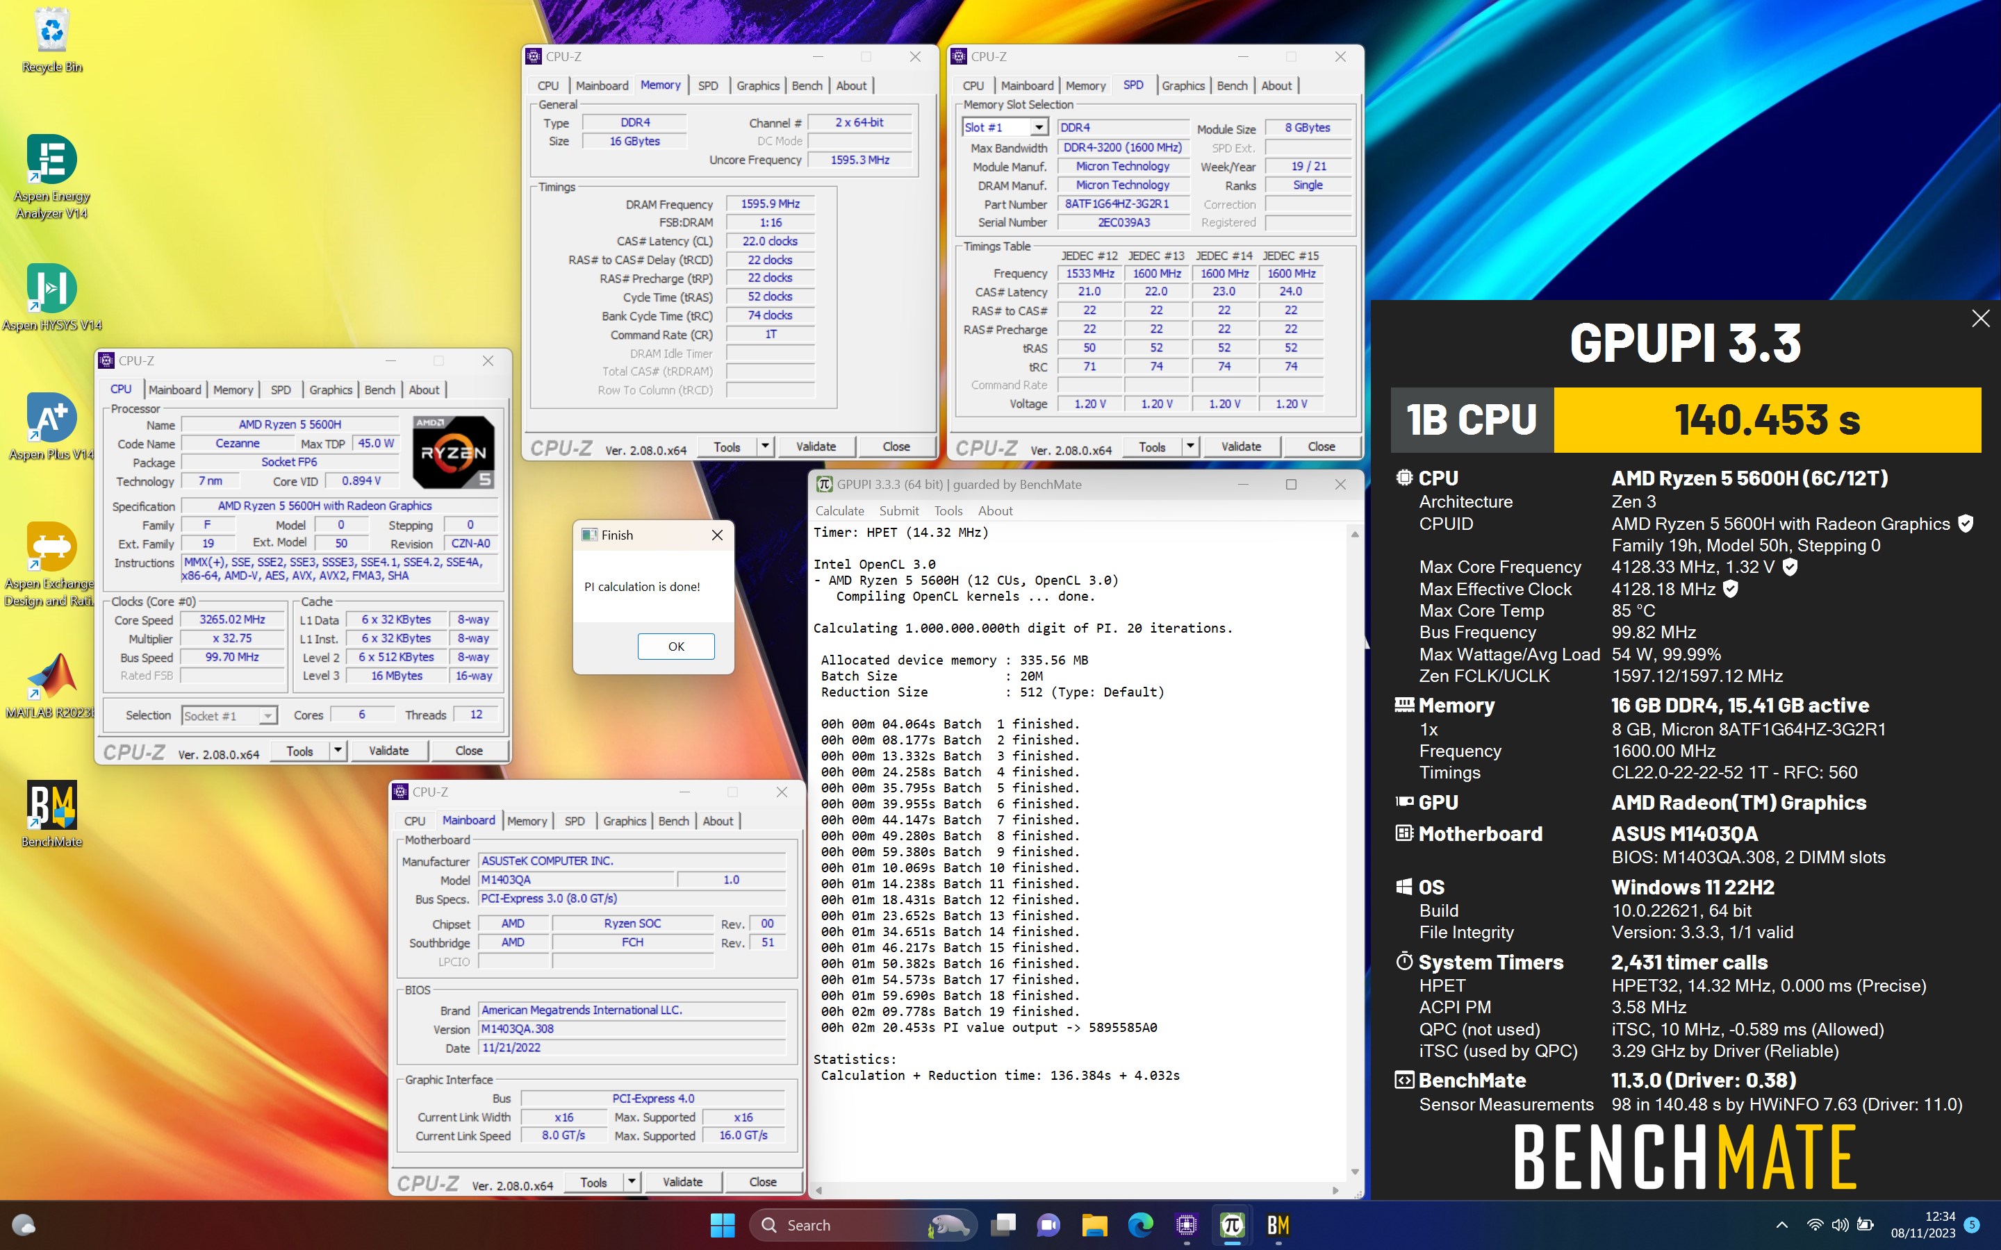Open the CPU-Z taskbar icon
Screen dimensions: 2001x1250
(x=1187, y=1225)
